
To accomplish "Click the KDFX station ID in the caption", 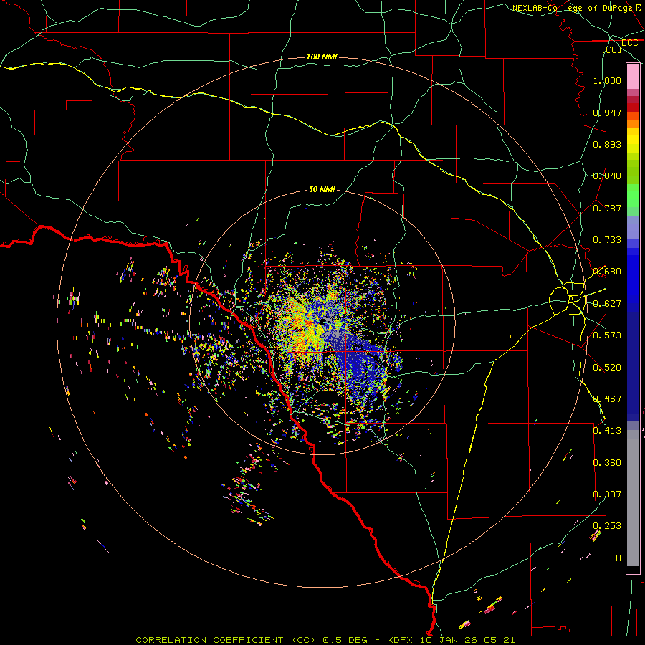I will (401, 640).
